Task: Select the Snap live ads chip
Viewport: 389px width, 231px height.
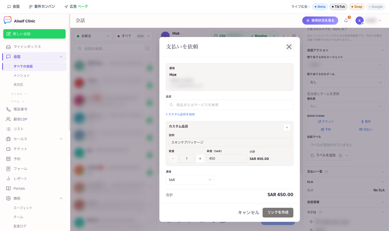Action: [x=357, y=7]
